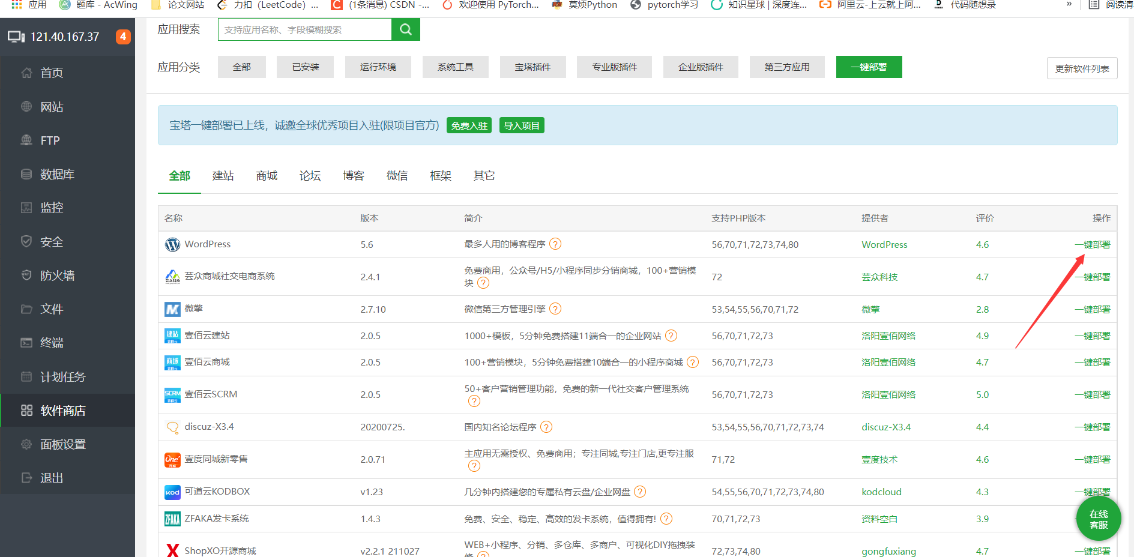Viewport: 1134px width, 557px height.
Task: Click 一键部署 for discuz-X3.4 row
Action: pos(1093,427)
